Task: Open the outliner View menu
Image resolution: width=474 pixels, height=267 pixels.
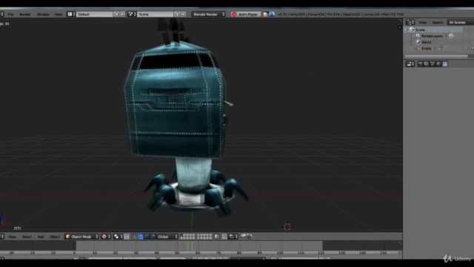Action: [x=422, y=22]
